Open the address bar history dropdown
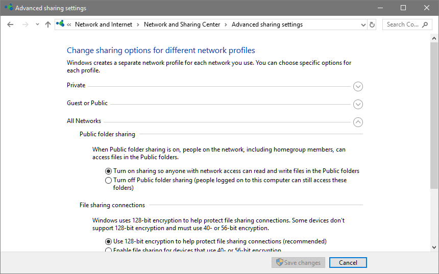The height and width of the screenshot is (274, 439). (363, 24)
